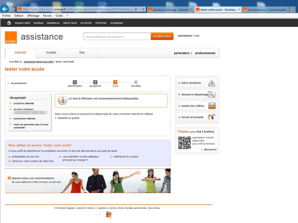Open the Affichage menu
This screenshot has height=223, width=298.
33,16
